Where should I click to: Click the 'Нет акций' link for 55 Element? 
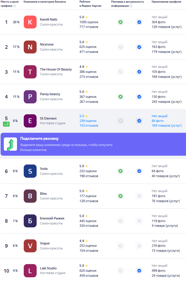click(159, 116)
